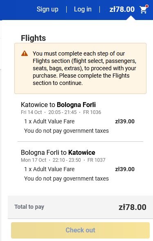
Task: Click the FR 1037 flight details line
Action: pos(63,160)
